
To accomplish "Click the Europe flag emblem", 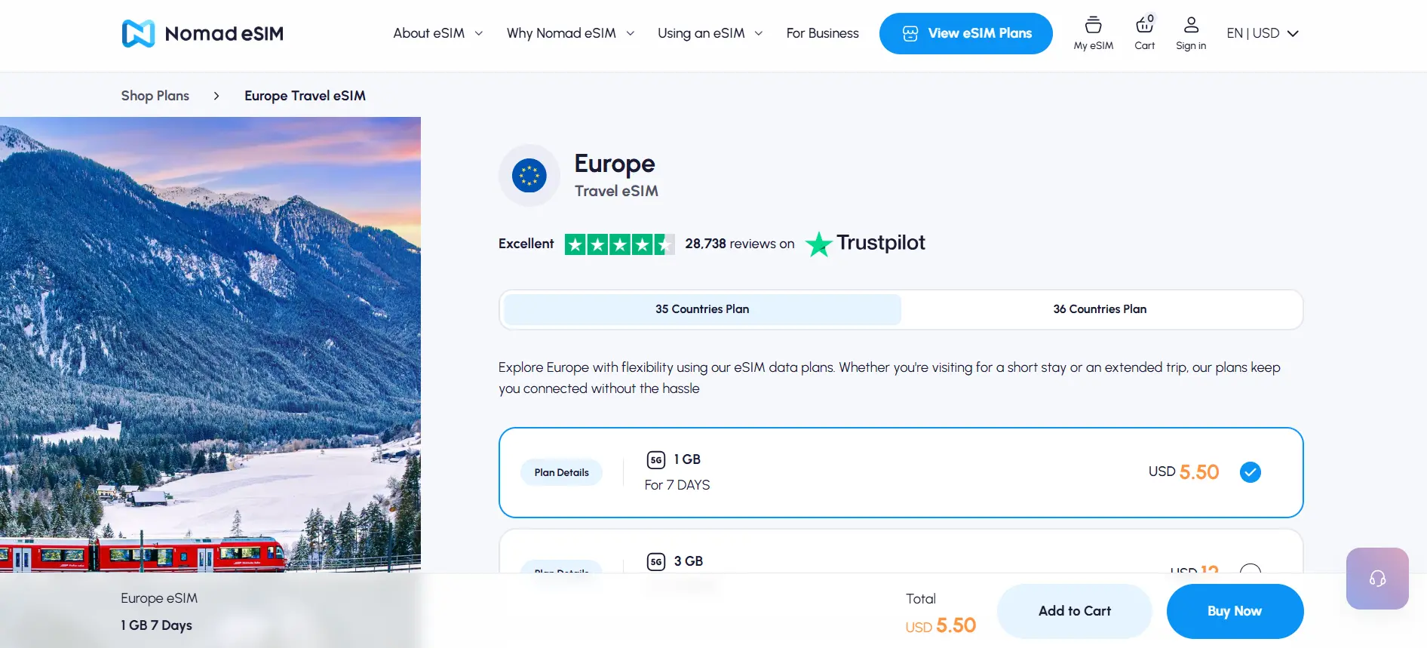I will pyautogui.click(x=529, y=174).
